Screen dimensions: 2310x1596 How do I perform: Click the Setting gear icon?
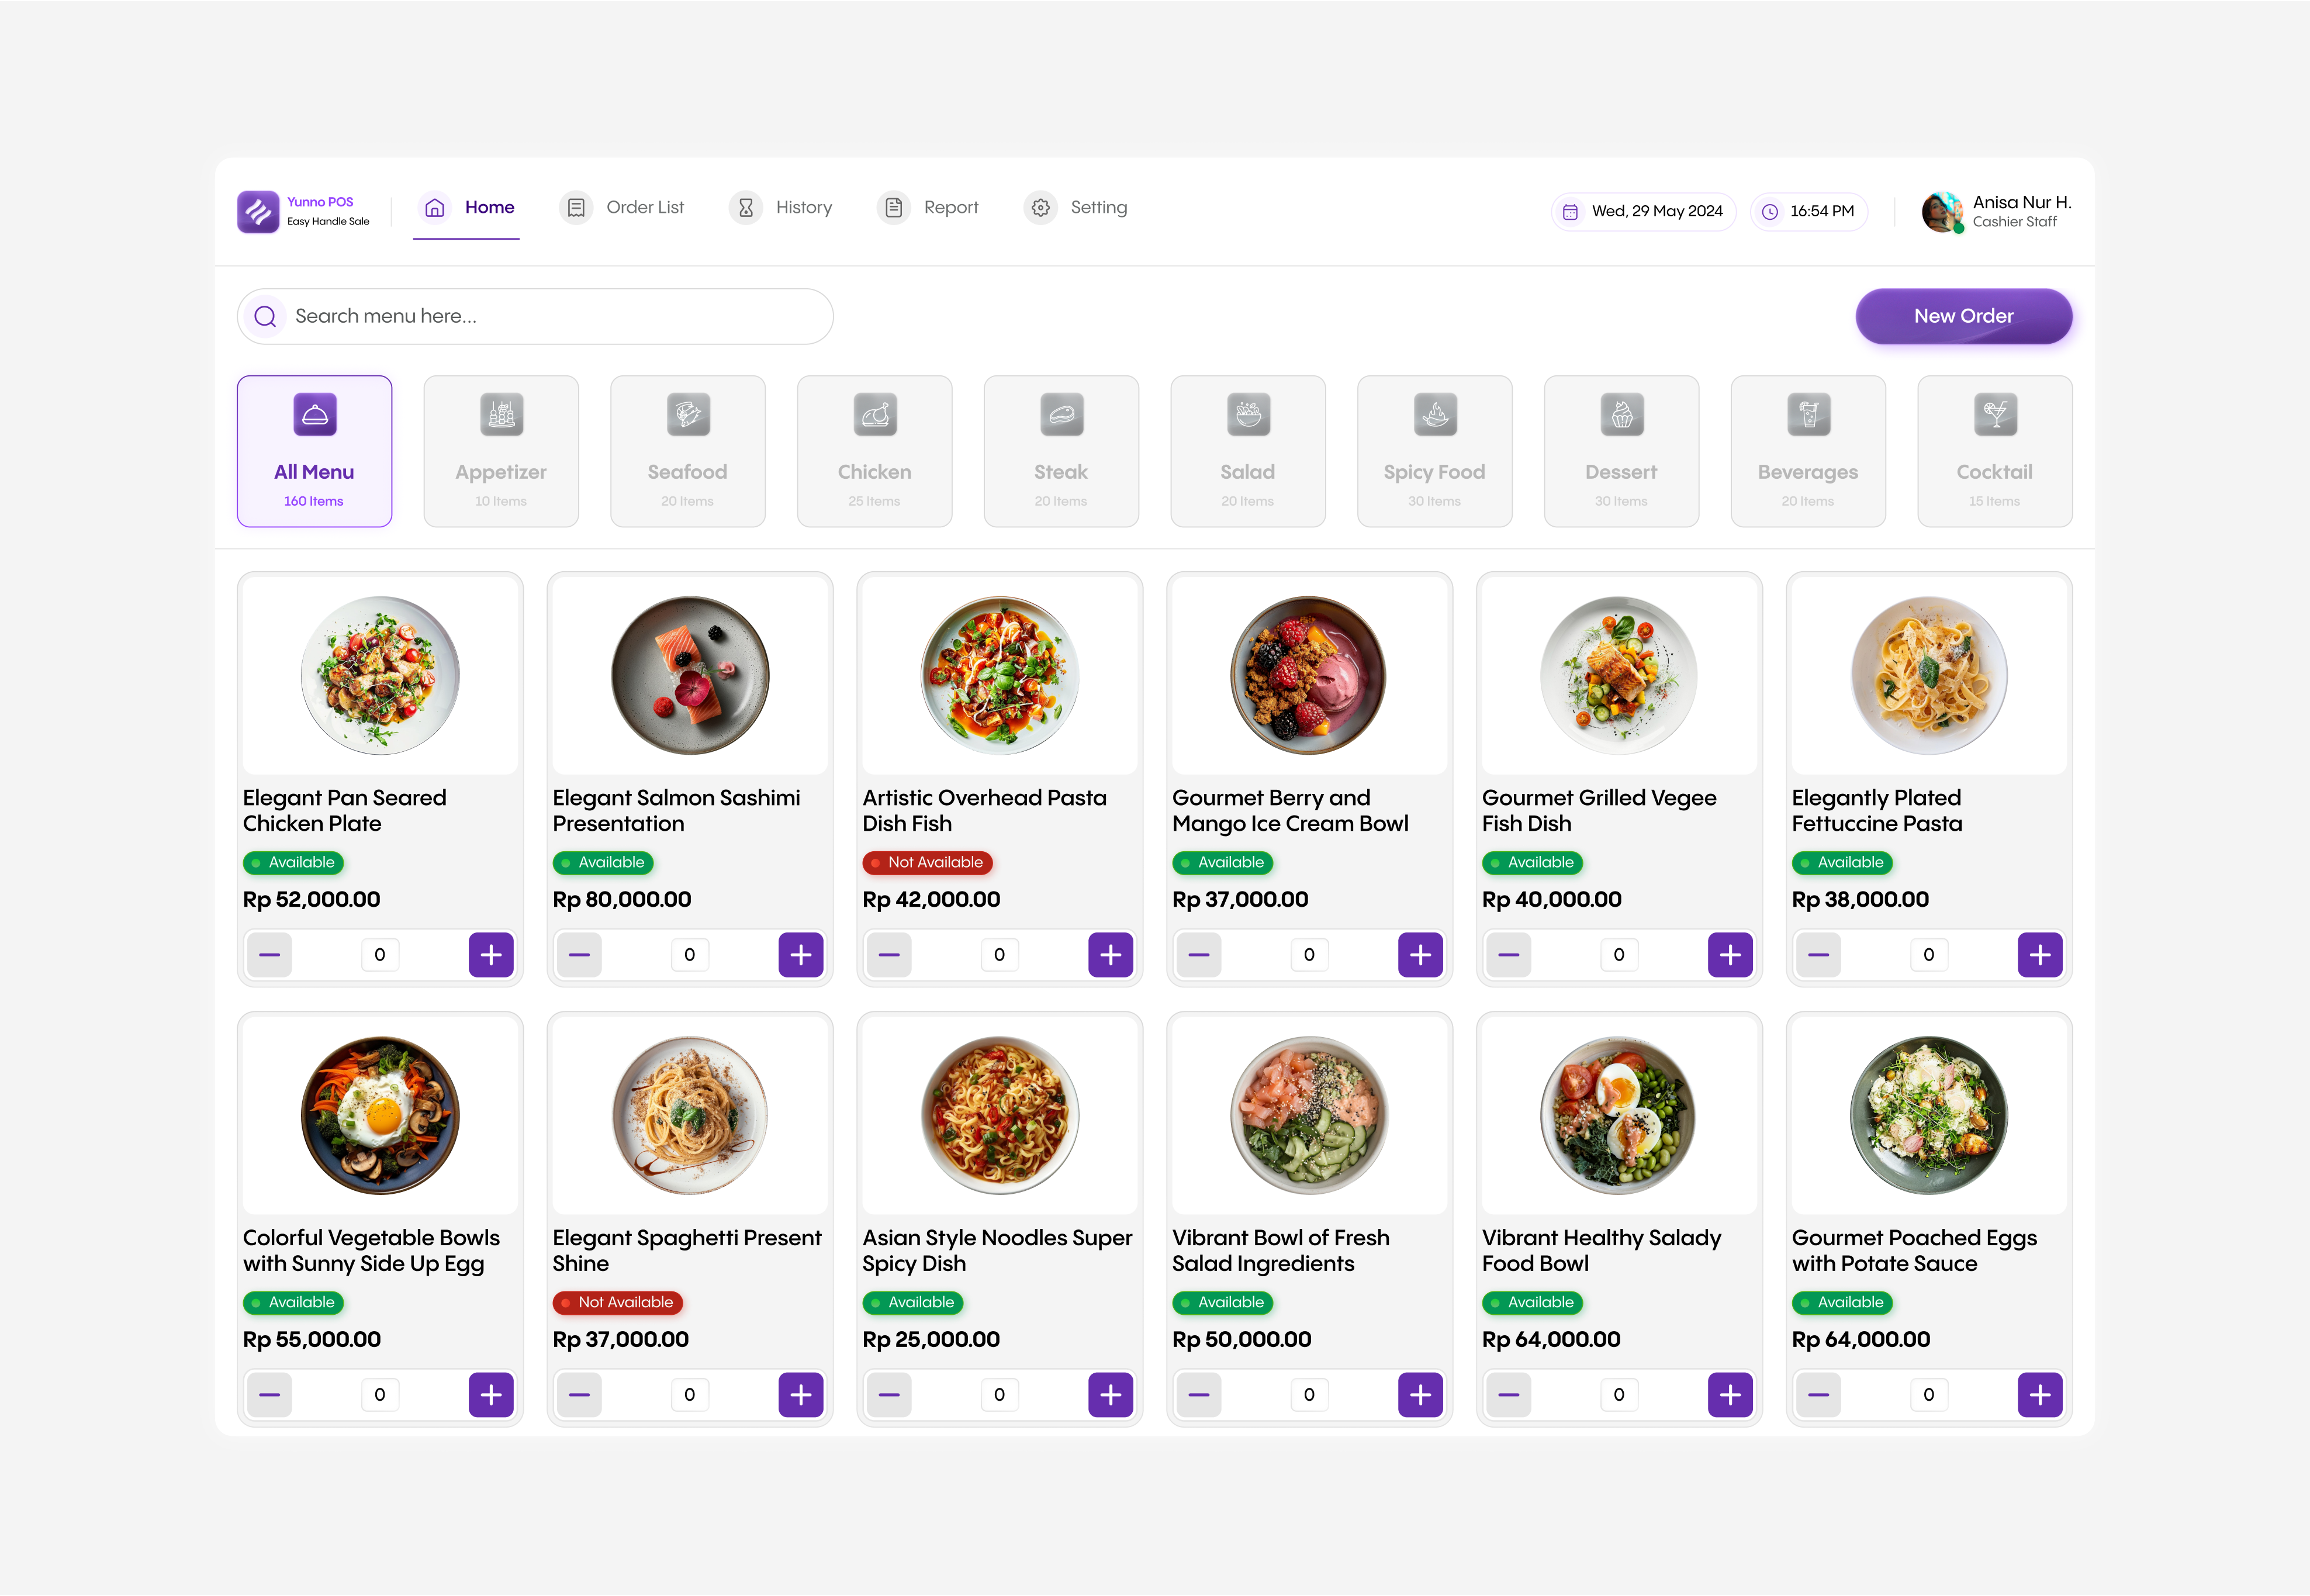tap(1040, 207)
